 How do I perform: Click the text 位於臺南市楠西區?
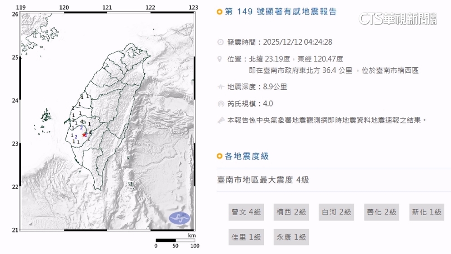pos(390,70)
